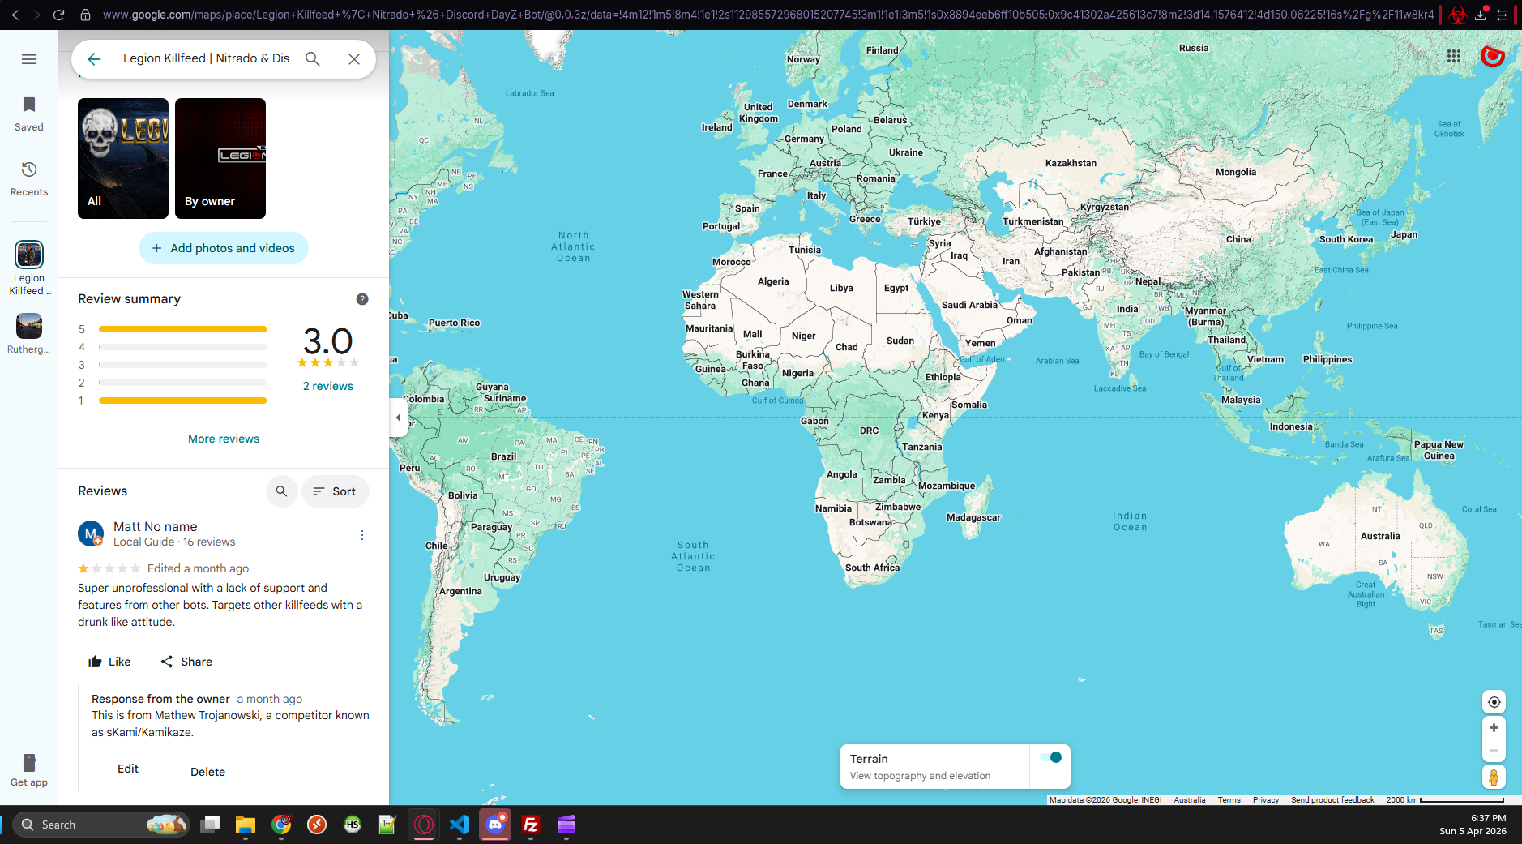
Task: Click the More reviews link
Action: click(x=224, y=439)
